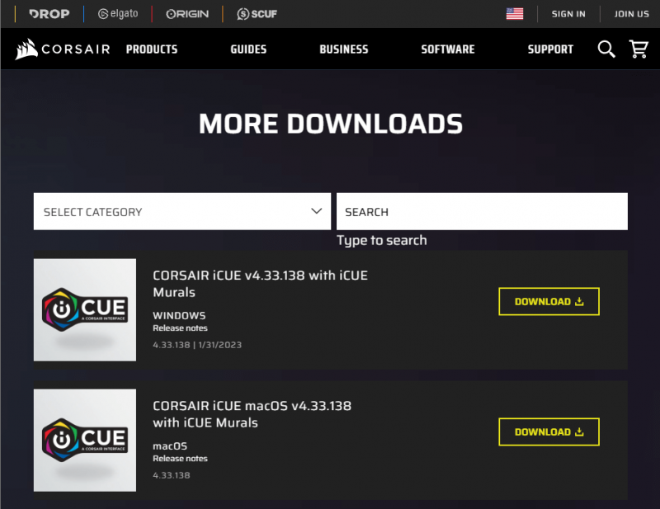This screenshot has height=509, width=660.
Task: Click the 'MORE DOWNLOADS' heading
Action: (331, 124)
